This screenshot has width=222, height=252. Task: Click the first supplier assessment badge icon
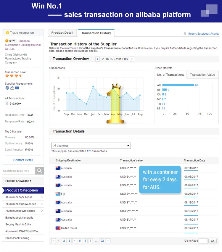[x=7, y=88]
